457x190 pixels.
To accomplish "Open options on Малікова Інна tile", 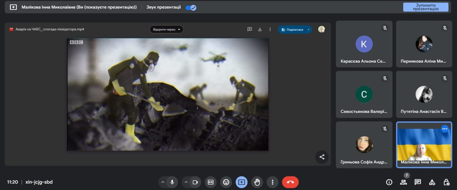I will [x=445, y=129].
